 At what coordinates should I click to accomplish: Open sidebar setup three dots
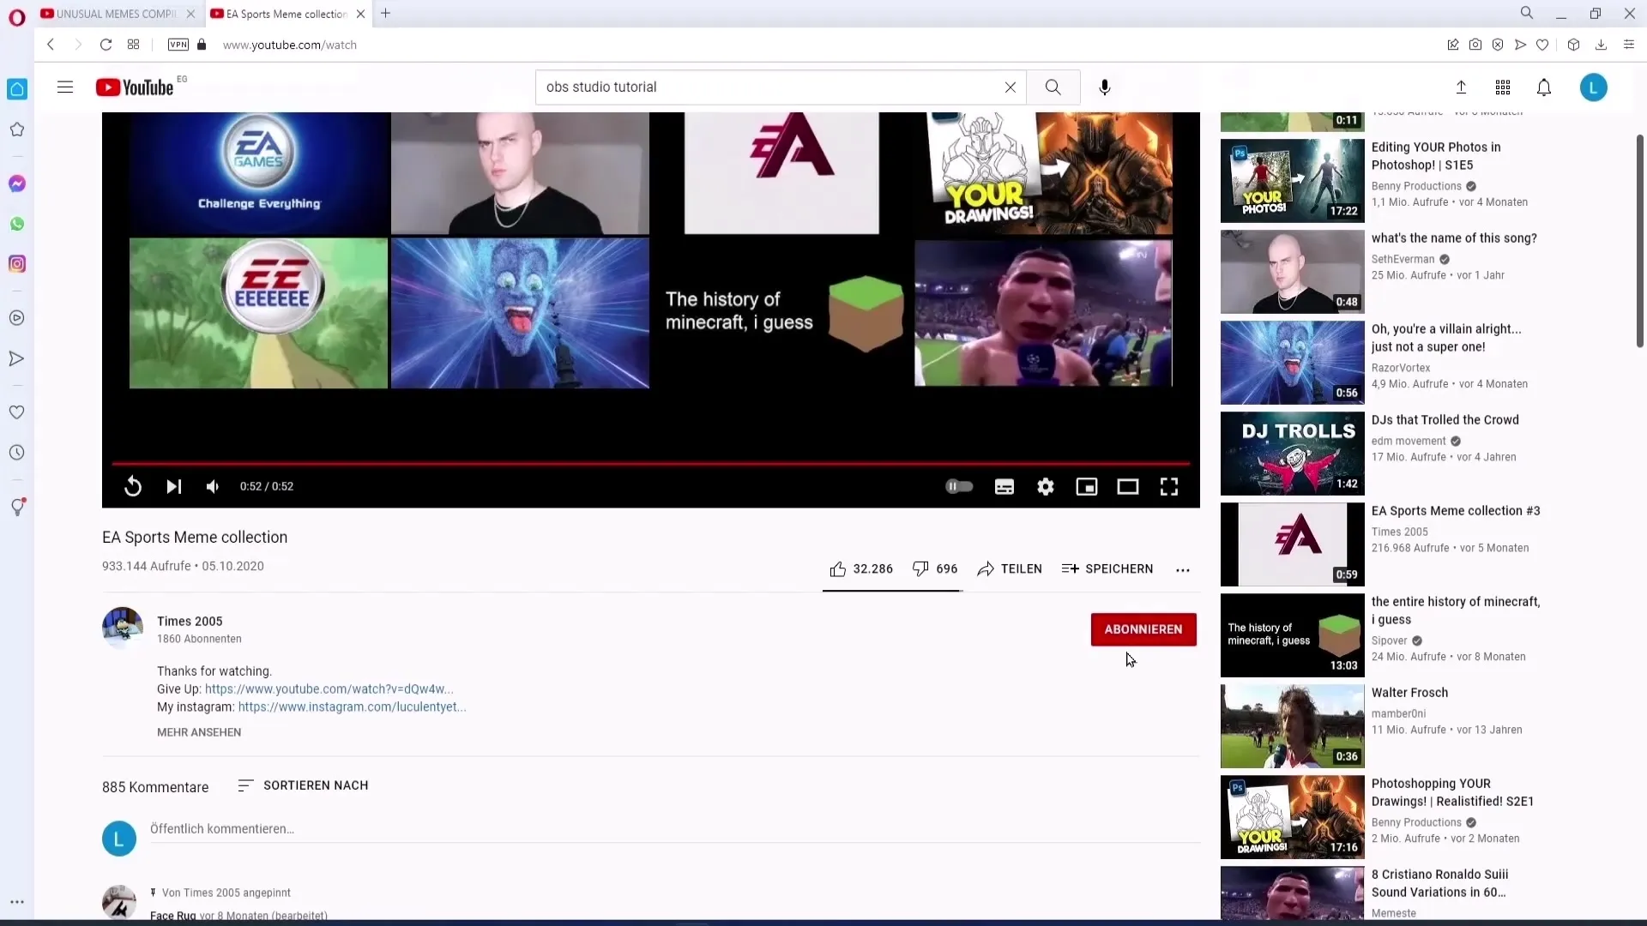point(17,902)
